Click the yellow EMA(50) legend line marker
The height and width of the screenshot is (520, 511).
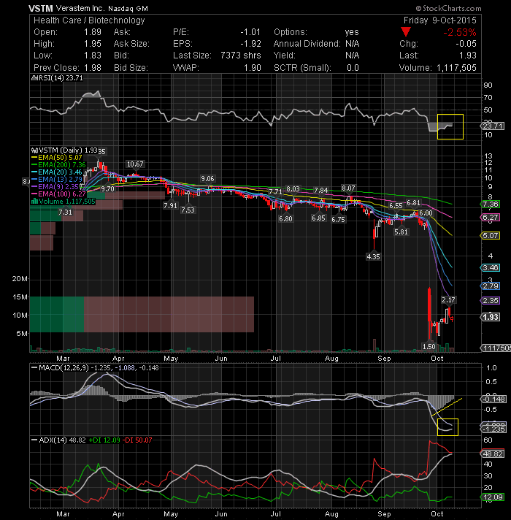34,158
